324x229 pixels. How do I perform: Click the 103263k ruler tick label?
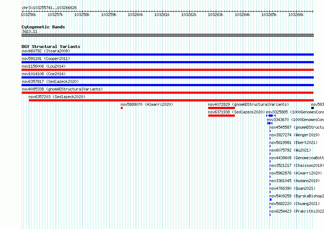216,15
